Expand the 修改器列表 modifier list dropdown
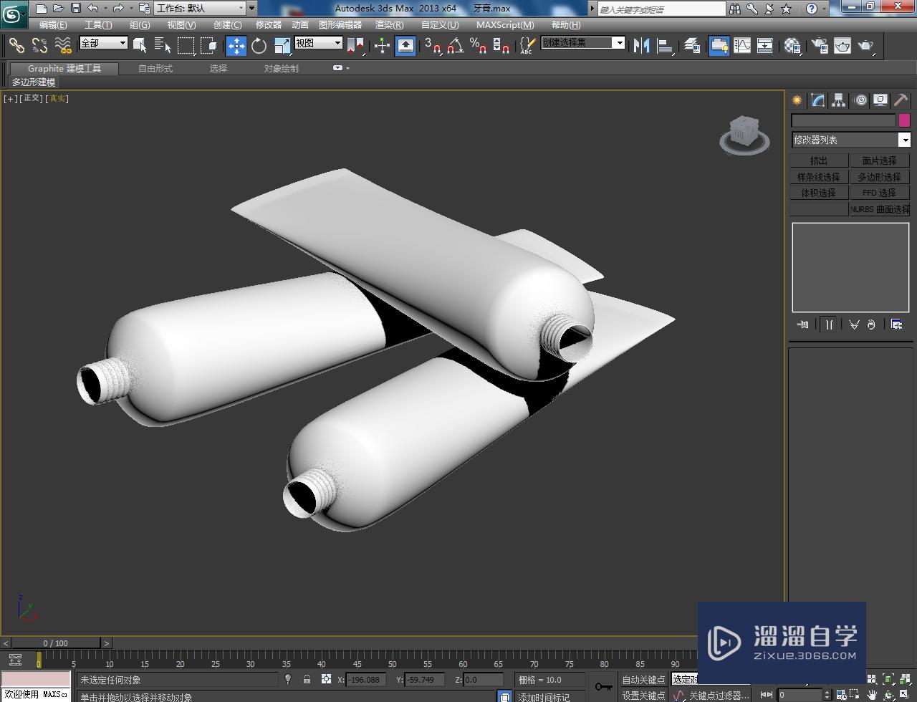 click(850, 140)
